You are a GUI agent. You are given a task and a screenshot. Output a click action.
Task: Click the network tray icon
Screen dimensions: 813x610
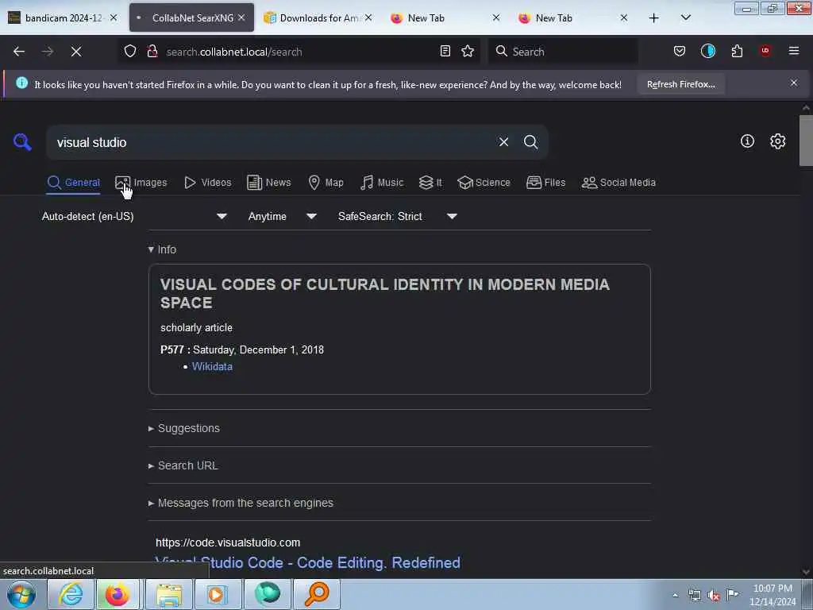695,596
